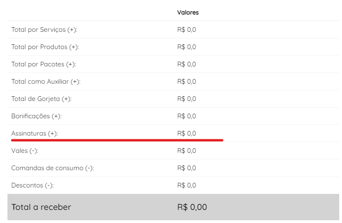Image resolution: width=342 pixels, height=223 pixels.
Task: Click the Total por Produtos R$ 0,0 value
Action: coord(187,47)
